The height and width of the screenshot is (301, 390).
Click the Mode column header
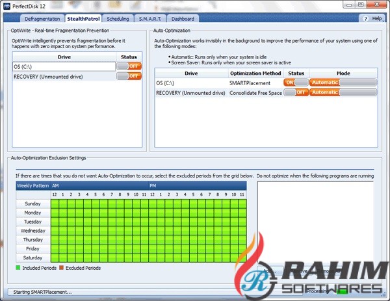coord(343,73)
